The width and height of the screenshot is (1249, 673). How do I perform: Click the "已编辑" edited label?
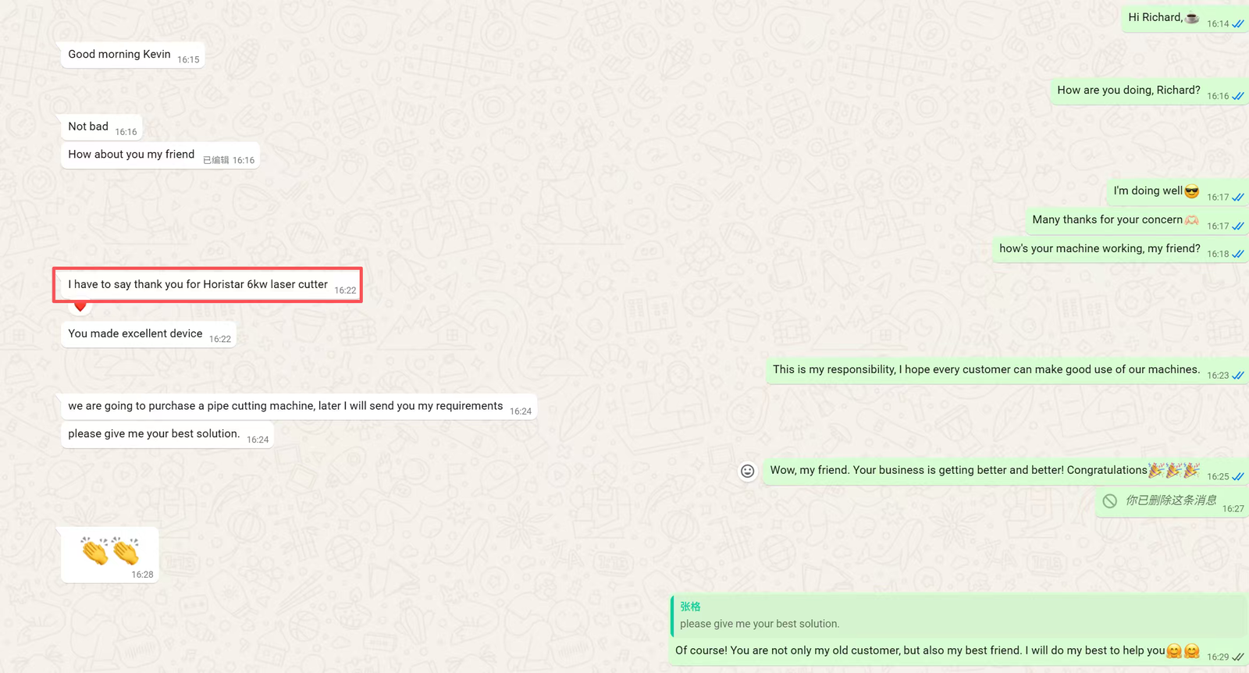(x=215, y=160)
